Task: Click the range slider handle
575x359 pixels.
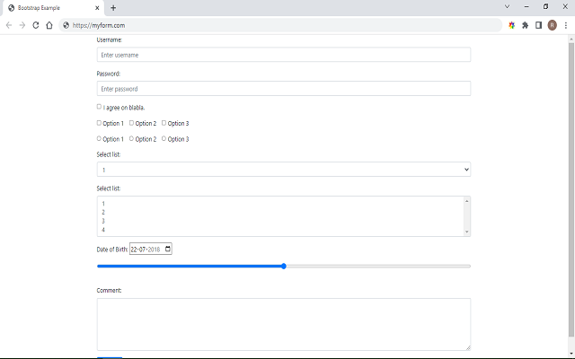Action: [x=284, y=267]
